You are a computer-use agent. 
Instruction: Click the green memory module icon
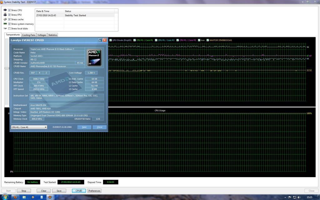5,24
